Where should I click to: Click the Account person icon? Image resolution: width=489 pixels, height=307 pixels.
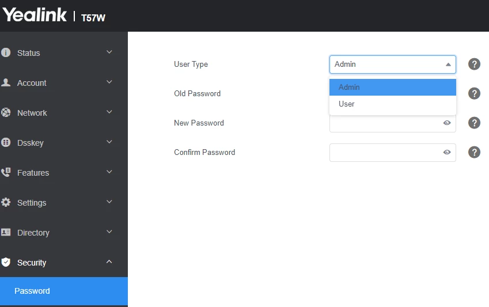point(6,82)
